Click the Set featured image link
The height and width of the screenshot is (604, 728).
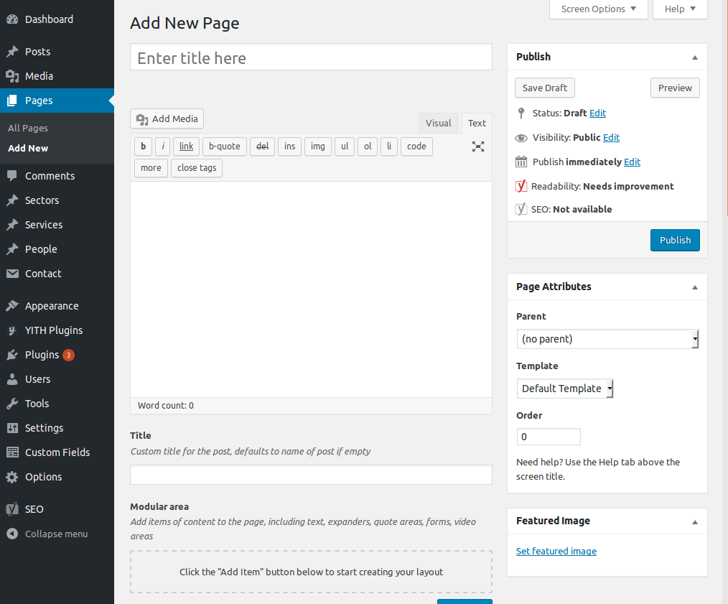click(556, 551)
